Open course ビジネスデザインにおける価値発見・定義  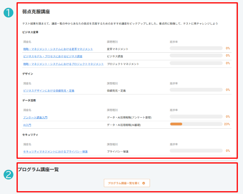pyautogui.click(x=49, y=91)
